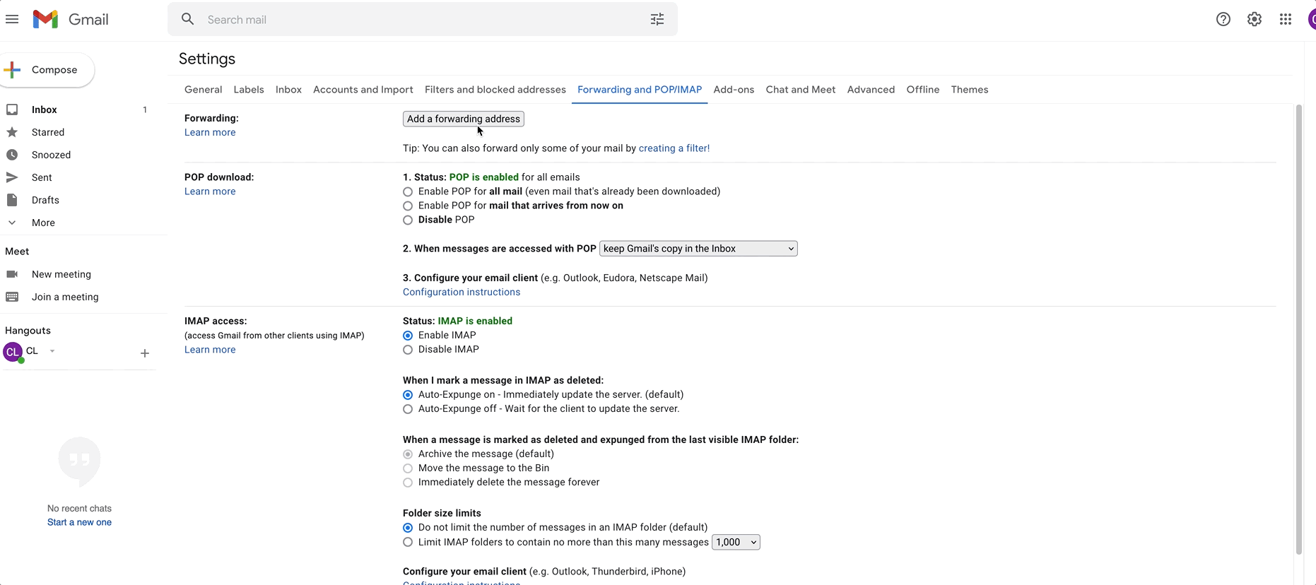The width and height of the screenshot is (1316, 585).
Task: Select Move the message to the Bin
Action: (x=408, y=468)
